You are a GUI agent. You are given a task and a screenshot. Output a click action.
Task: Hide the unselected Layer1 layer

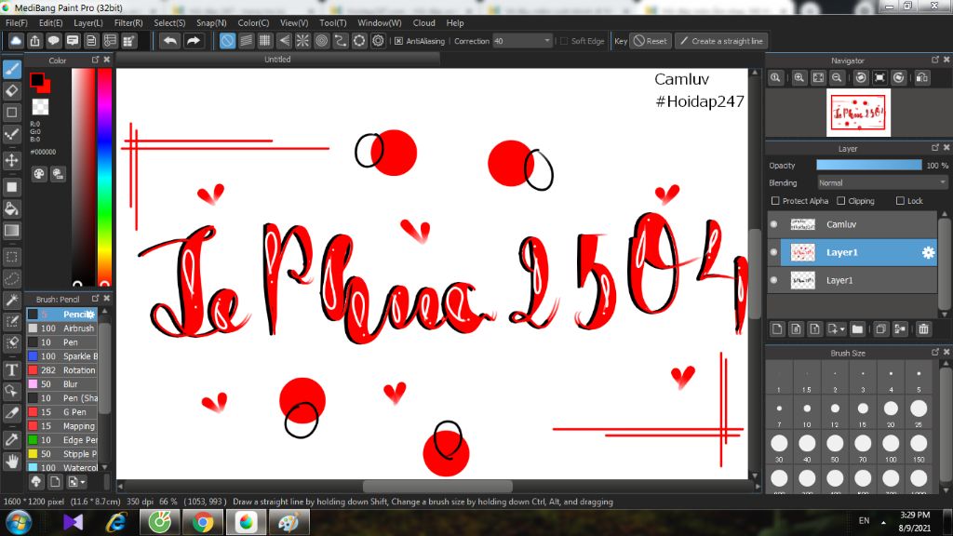(773, 280)
